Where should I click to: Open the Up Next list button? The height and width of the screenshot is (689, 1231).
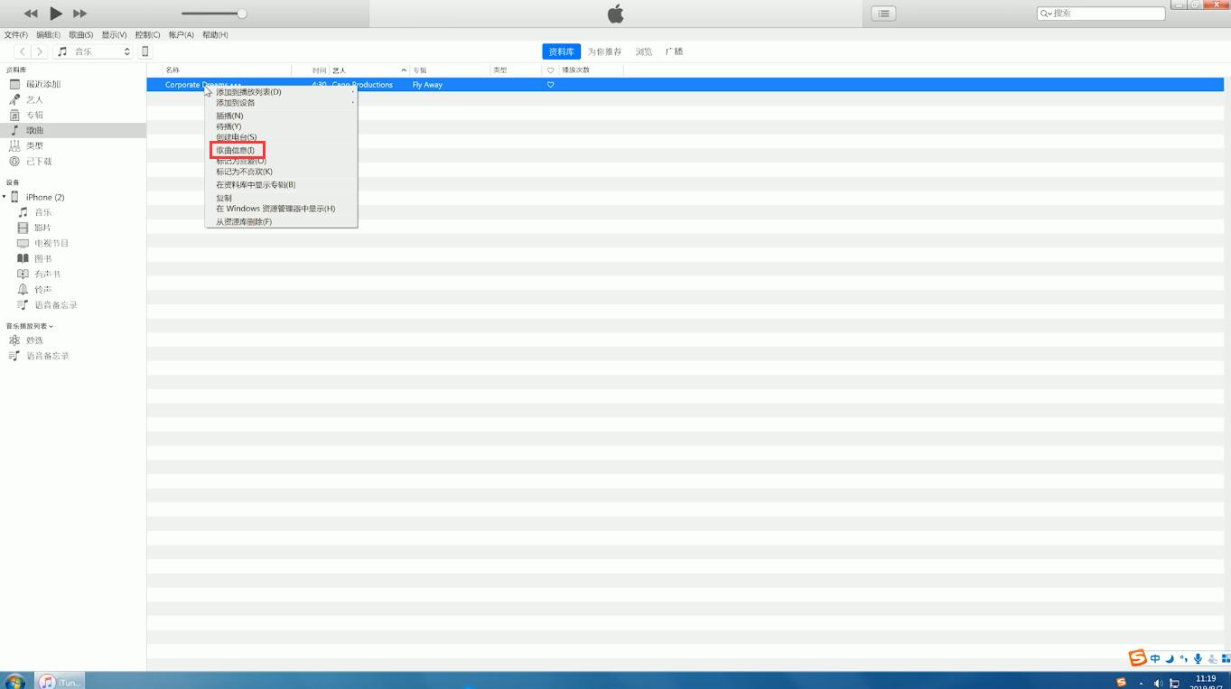tap(883, 14)
